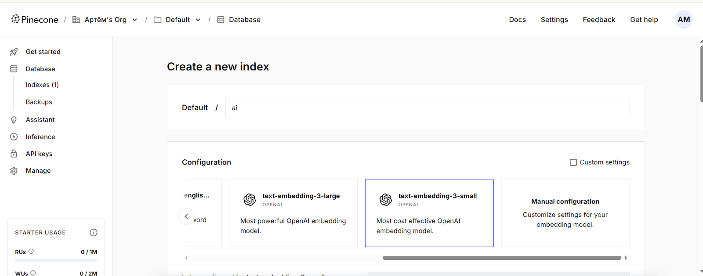Click the Database breadcrumb icon

pyautogui.click(x=221, y=20)
